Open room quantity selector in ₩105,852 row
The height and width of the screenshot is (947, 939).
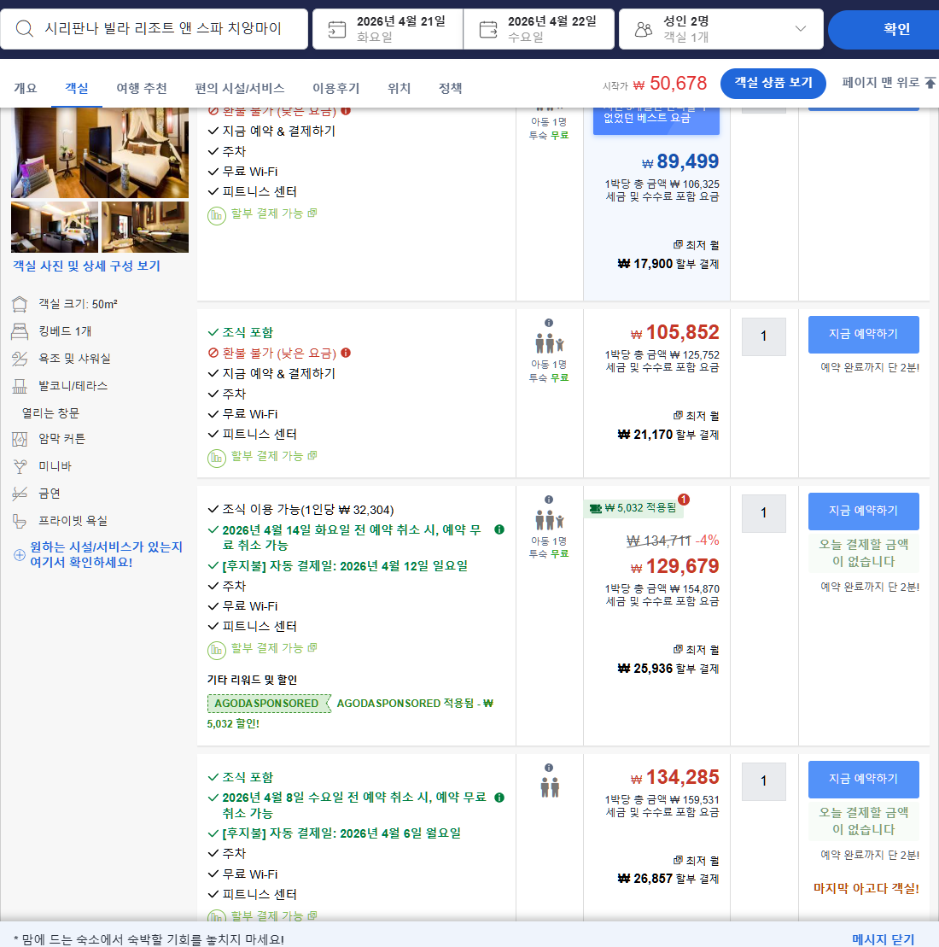763,336
